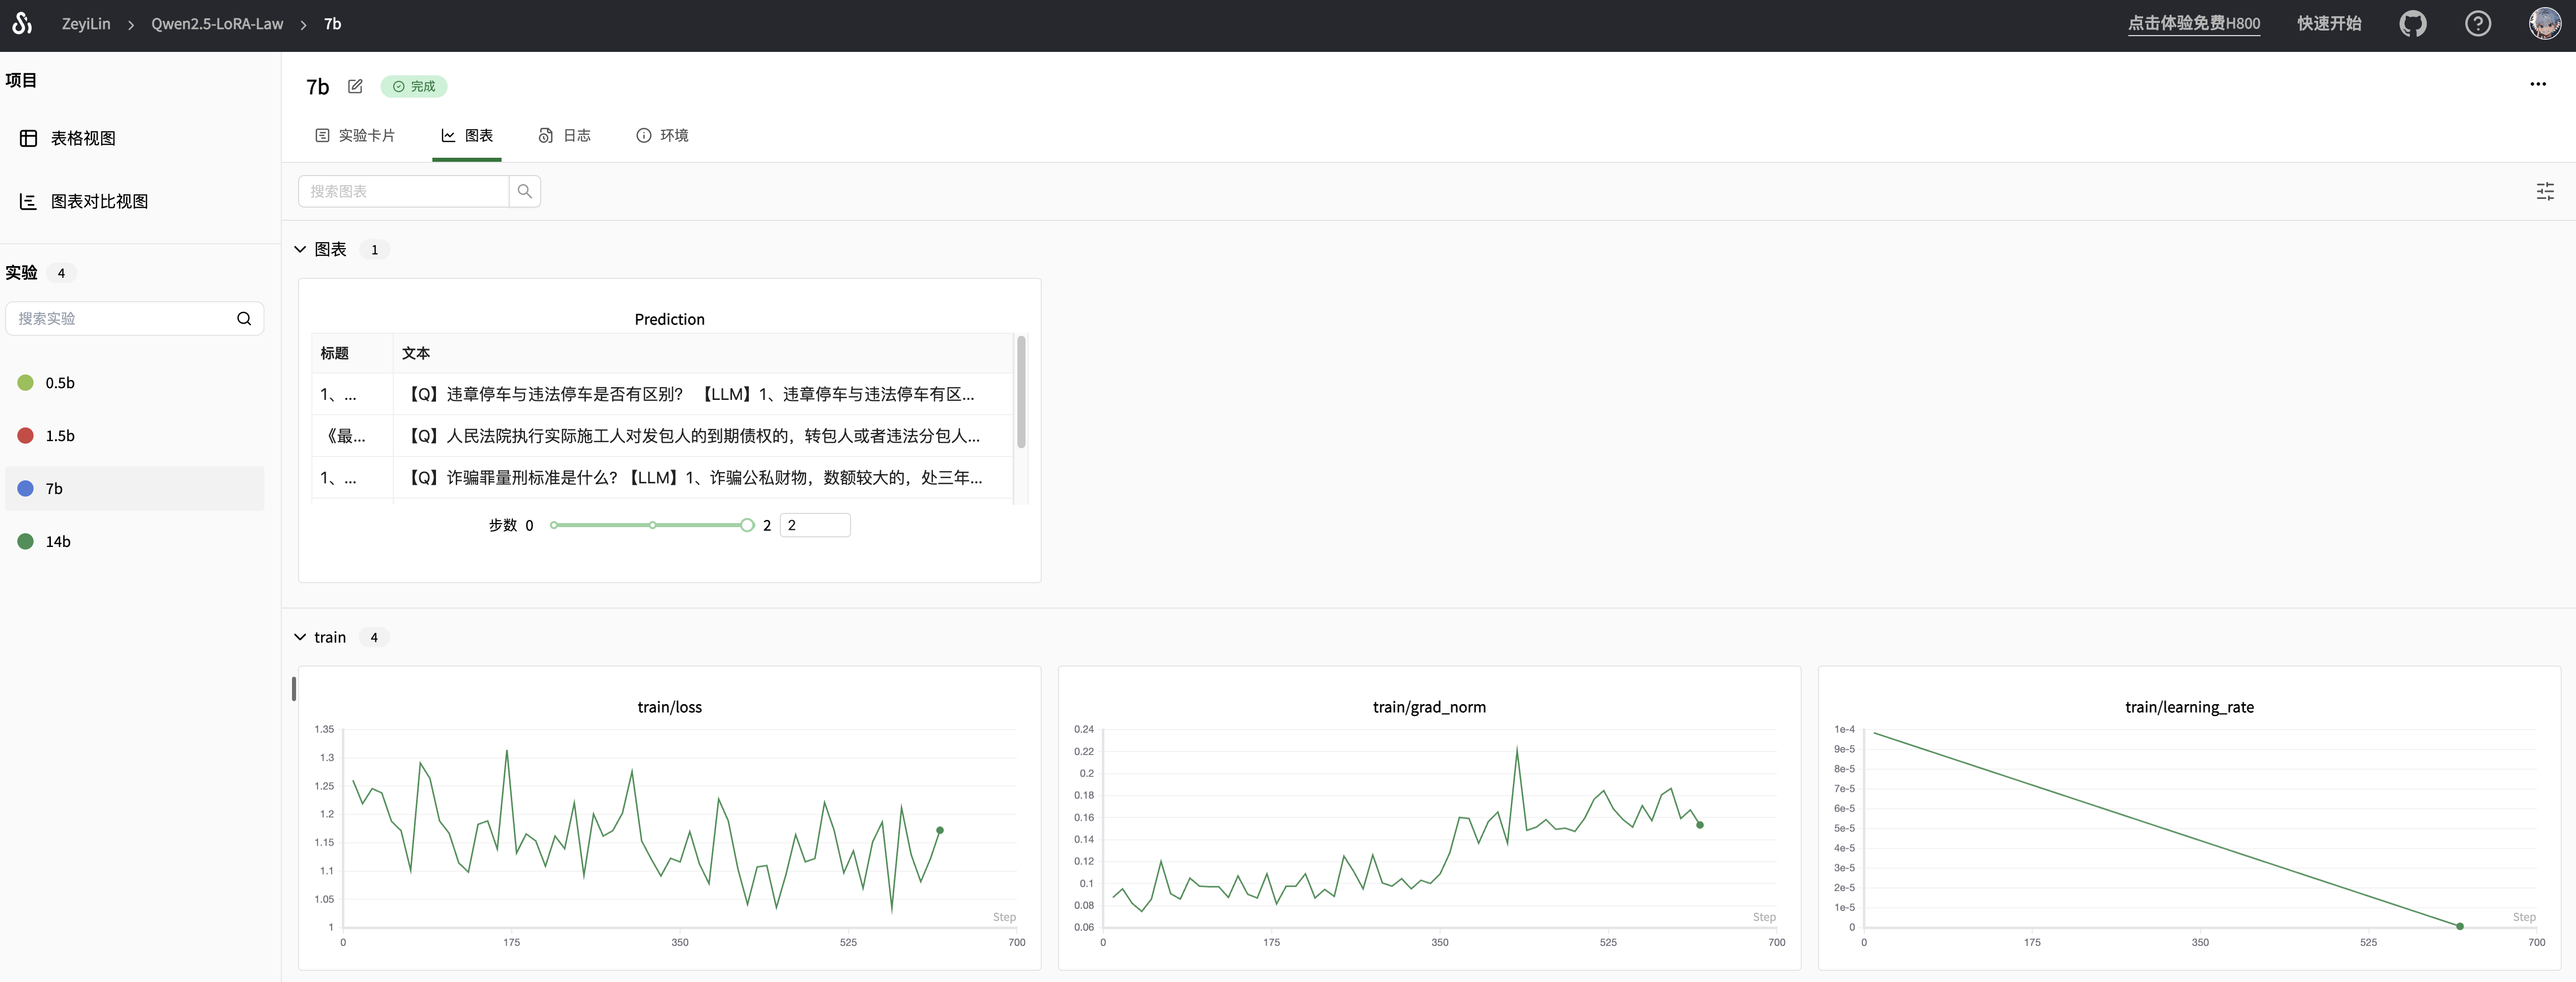Open the GitHub icon link

[2412, 23]
